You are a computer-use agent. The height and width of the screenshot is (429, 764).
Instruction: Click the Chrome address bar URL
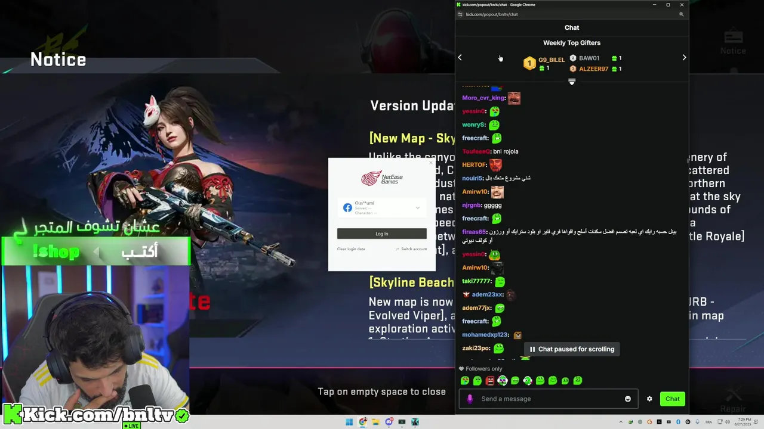(x=492, y=14)
